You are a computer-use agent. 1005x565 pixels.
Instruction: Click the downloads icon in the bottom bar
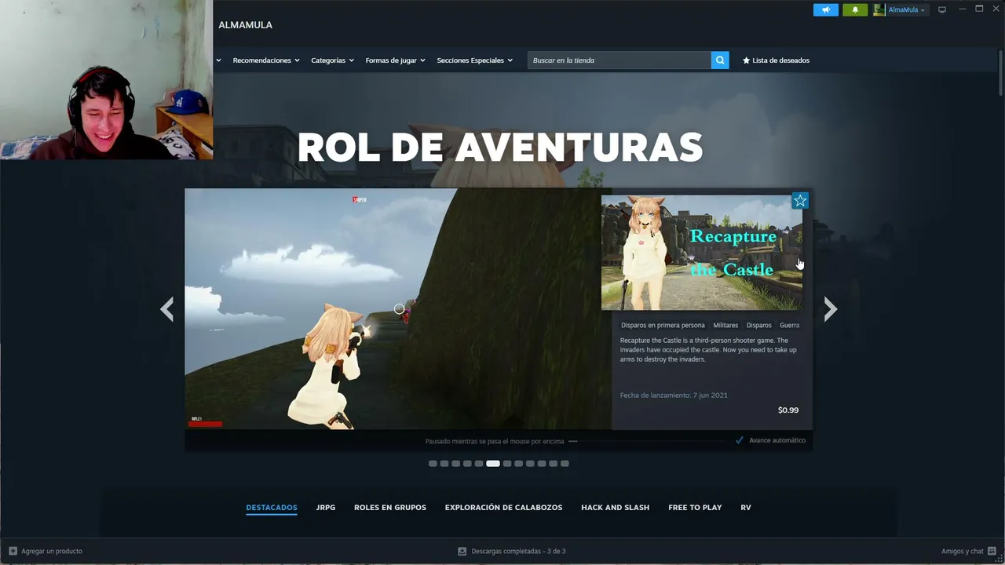462,551
